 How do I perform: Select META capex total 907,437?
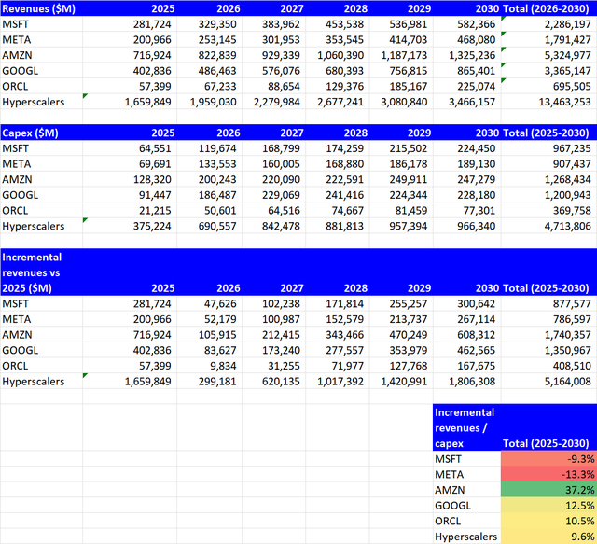click(548, 164)
